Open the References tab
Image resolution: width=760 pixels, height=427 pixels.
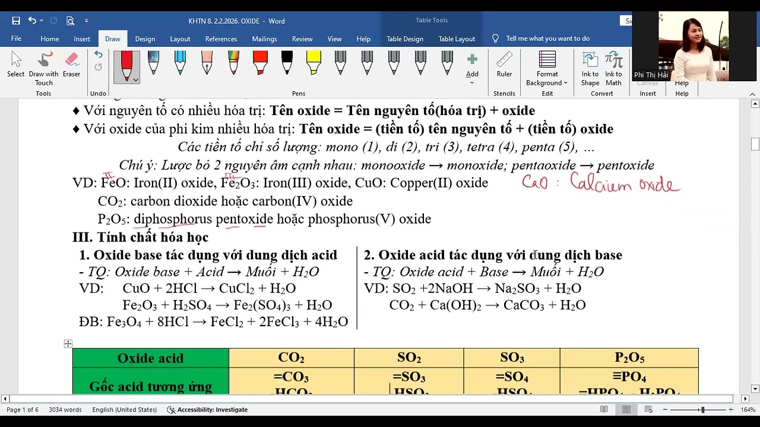coord(221,39)
